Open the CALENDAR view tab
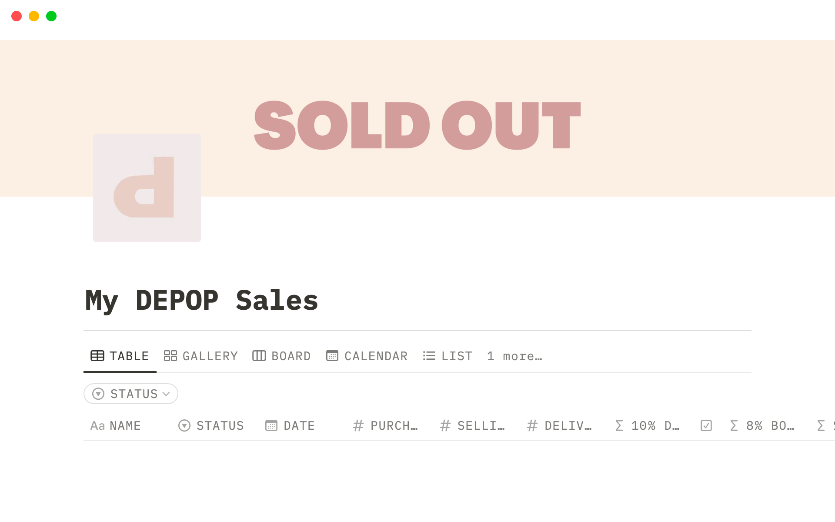The height and width of the screenshot is (522, 835). pyautogui.click(x=376, y=356)
